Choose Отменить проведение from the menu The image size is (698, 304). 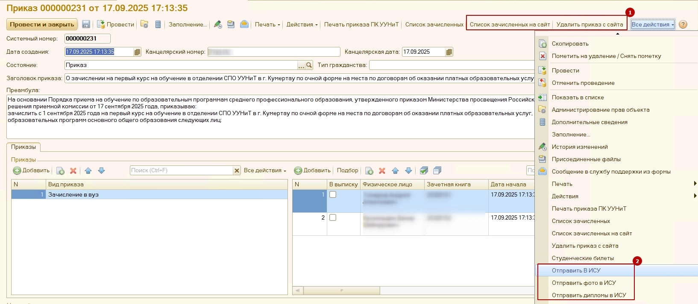(x=583, y=83)
